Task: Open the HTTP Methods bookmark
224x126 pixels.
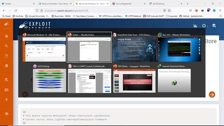Action: pyautogui.click(x=133, y=16)
